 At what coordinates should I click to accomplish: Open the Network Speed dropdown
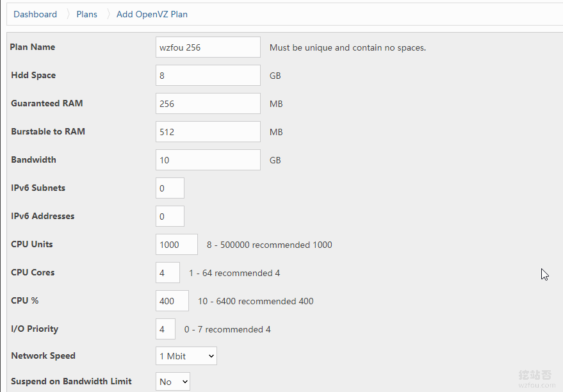186,355
